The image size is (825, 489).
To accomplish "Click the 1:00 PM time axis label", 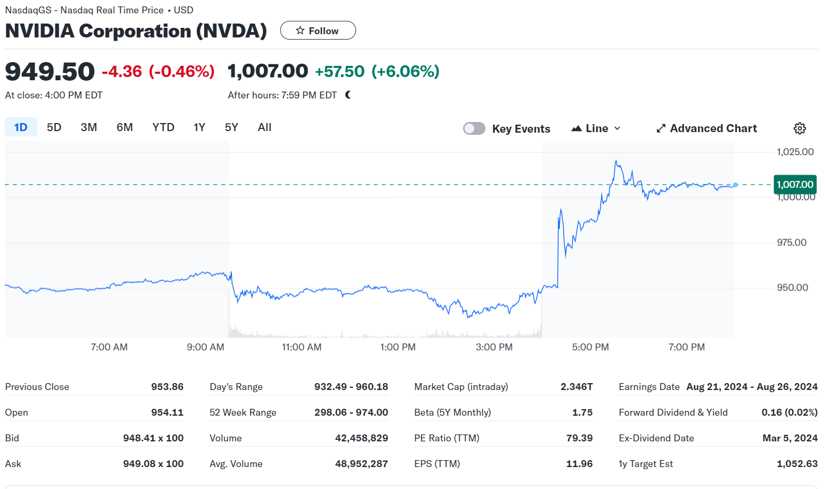I will click(398, 347).
